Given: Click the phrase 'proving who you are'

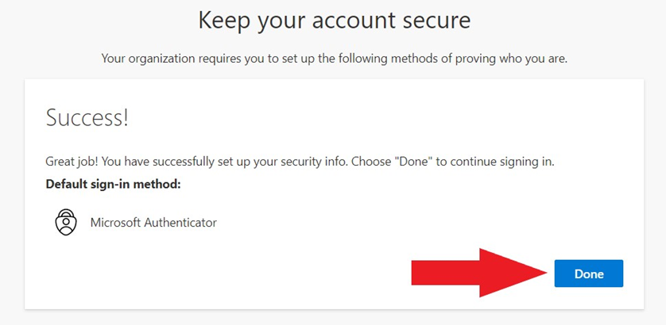Looking at the screenshot, I should [x=511, y=59].
